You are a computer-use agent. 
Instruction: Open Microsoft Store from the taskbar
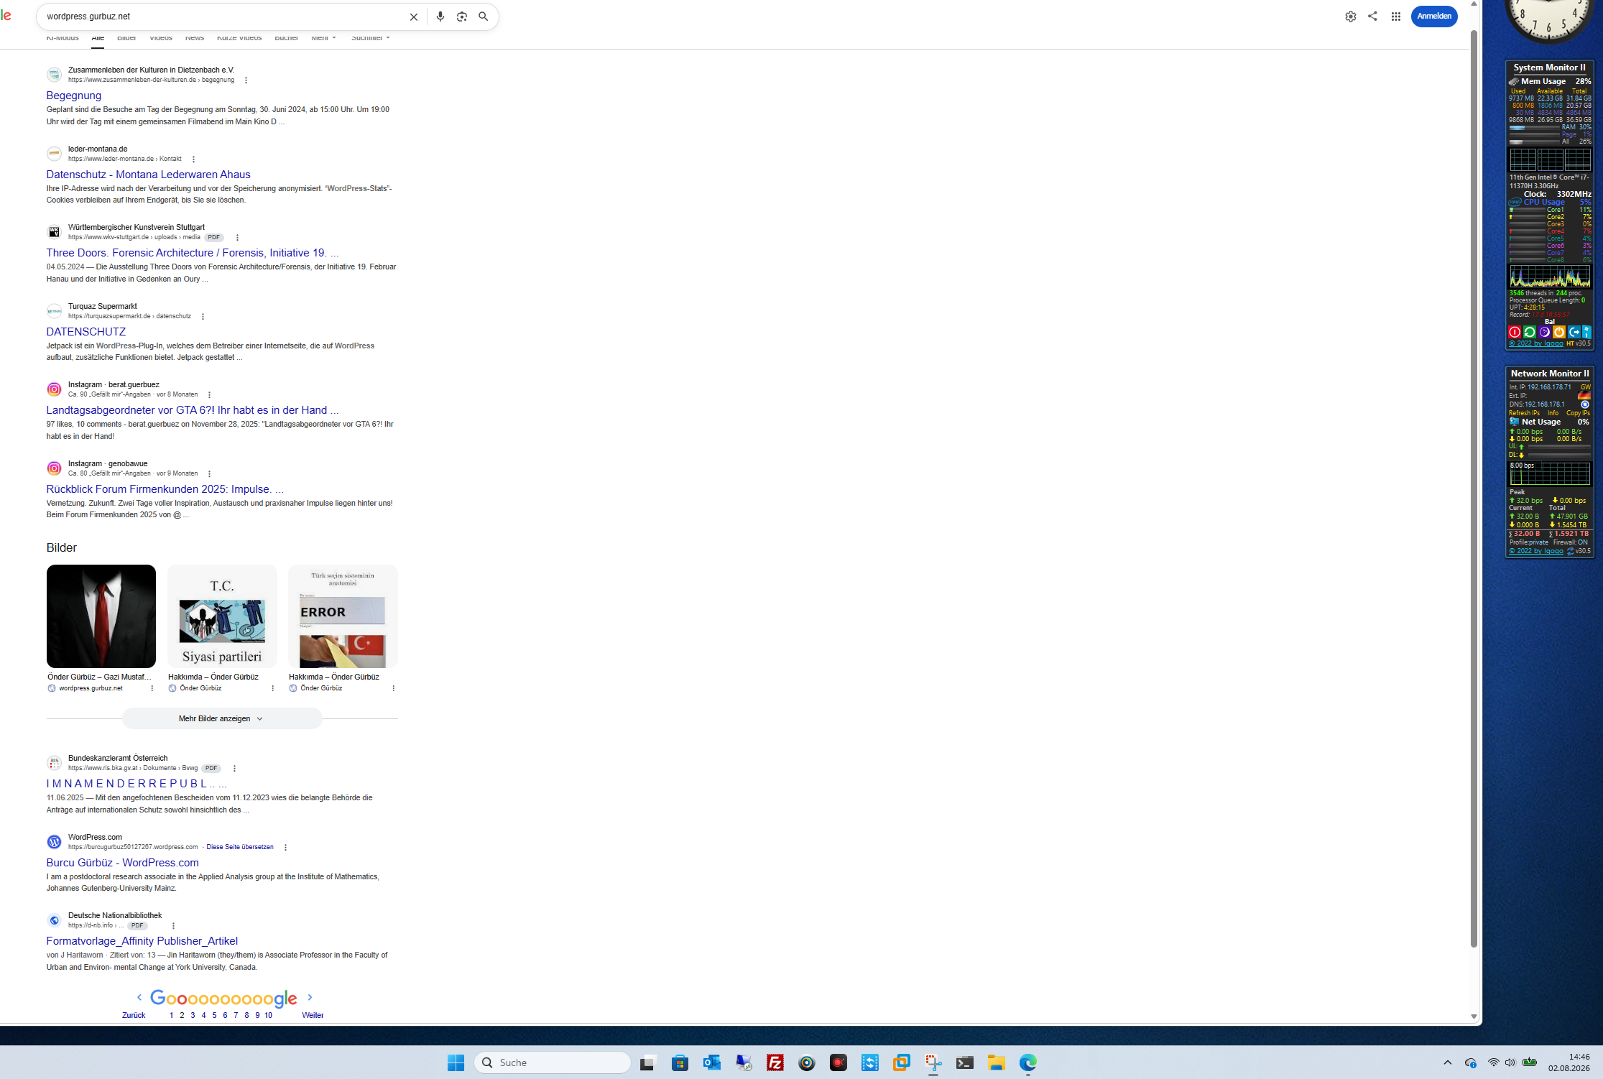(x=680, y=1062)
